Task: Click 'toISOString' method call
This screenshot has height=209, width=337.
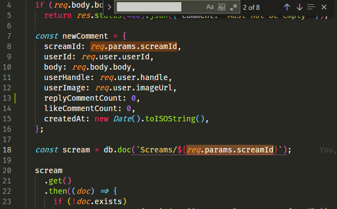Action: click(170, 119)
